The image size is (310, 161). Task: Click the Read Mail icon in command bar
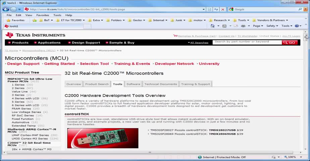(236, 26)
